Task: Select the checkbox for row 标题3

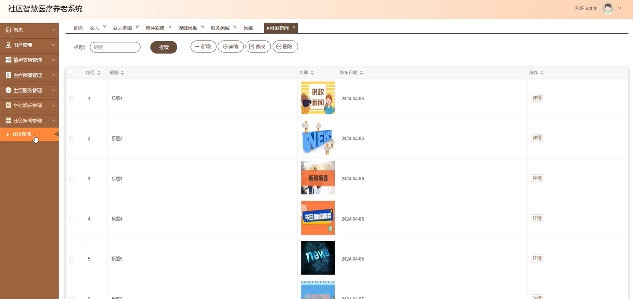Action: pyautogui.click(x=71, y=179)
